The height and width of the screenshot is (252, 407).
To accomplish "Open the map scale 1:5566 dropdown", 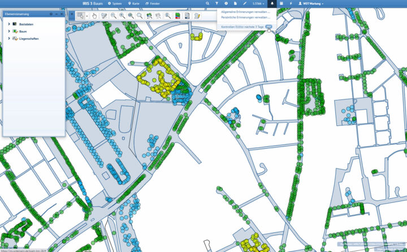I will pyautogui.click(x=261, y=3).
